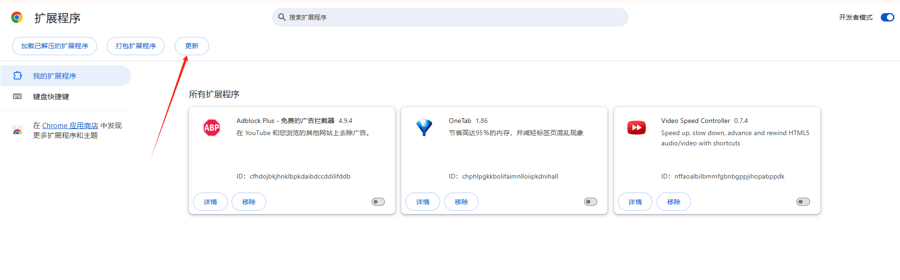The image size is (900, 280).
Task: Turn off the 开发者模式 developer mode switch
Action: click(x=887, y=17)
